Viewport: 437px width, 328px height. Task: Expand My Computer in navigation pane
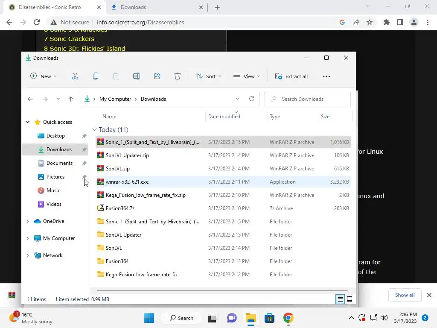[x=28, y=238]
